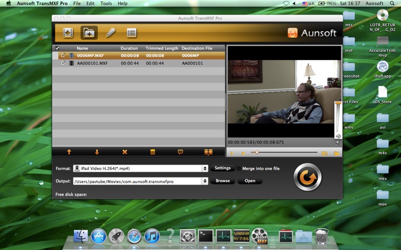Open Terminal from the Dock

(x=206, y=236)
